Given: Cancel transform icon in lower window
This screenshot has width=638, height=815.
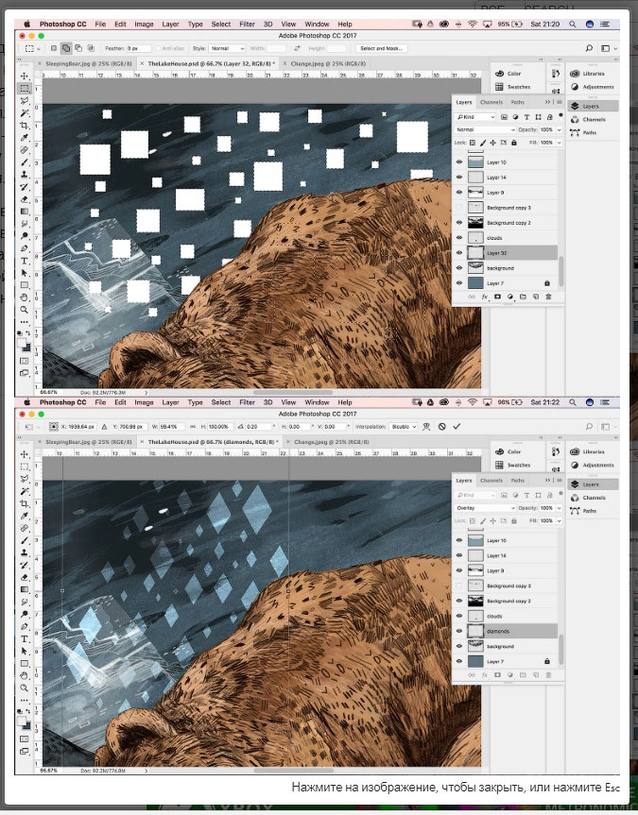Looking at the screenshot, I should (x=441, y=426).
